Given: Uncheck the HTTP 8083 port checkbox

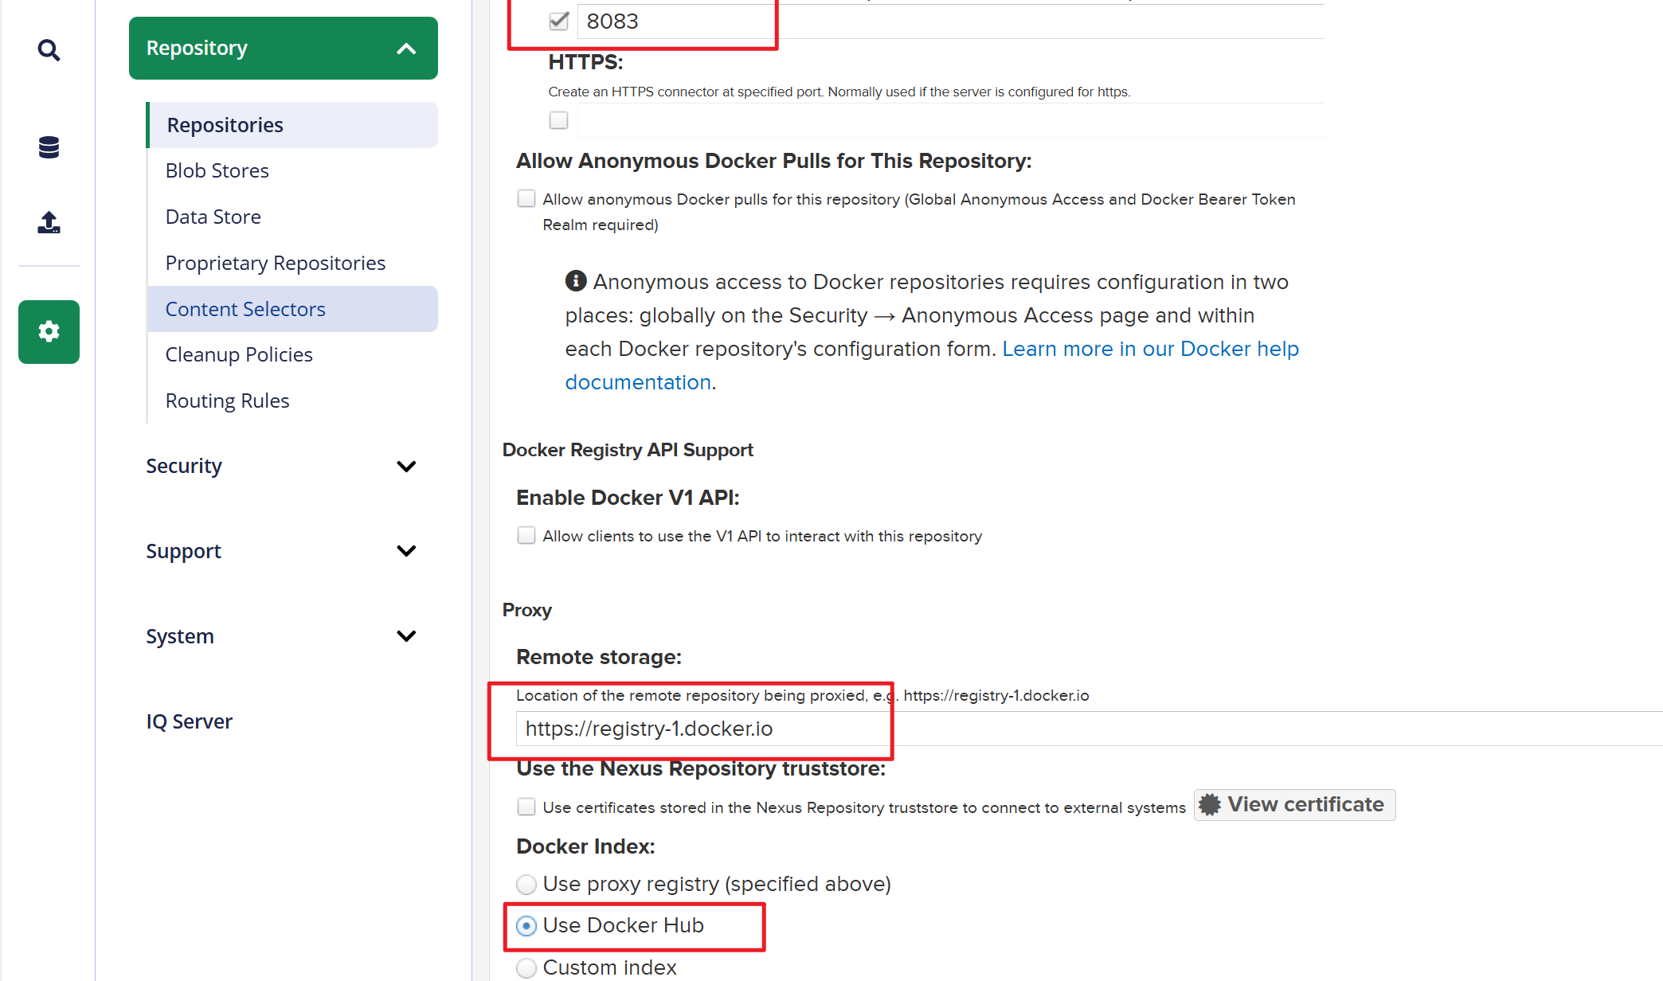Looking at the screenshot, I should coord(559,21).
